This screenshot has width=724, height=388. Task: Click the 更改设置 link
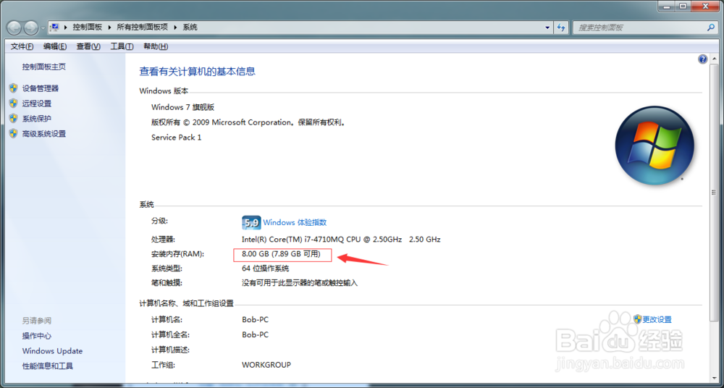(x=657, y=320)
